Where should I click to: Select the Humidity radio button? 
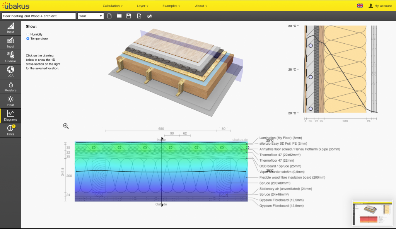28,34
